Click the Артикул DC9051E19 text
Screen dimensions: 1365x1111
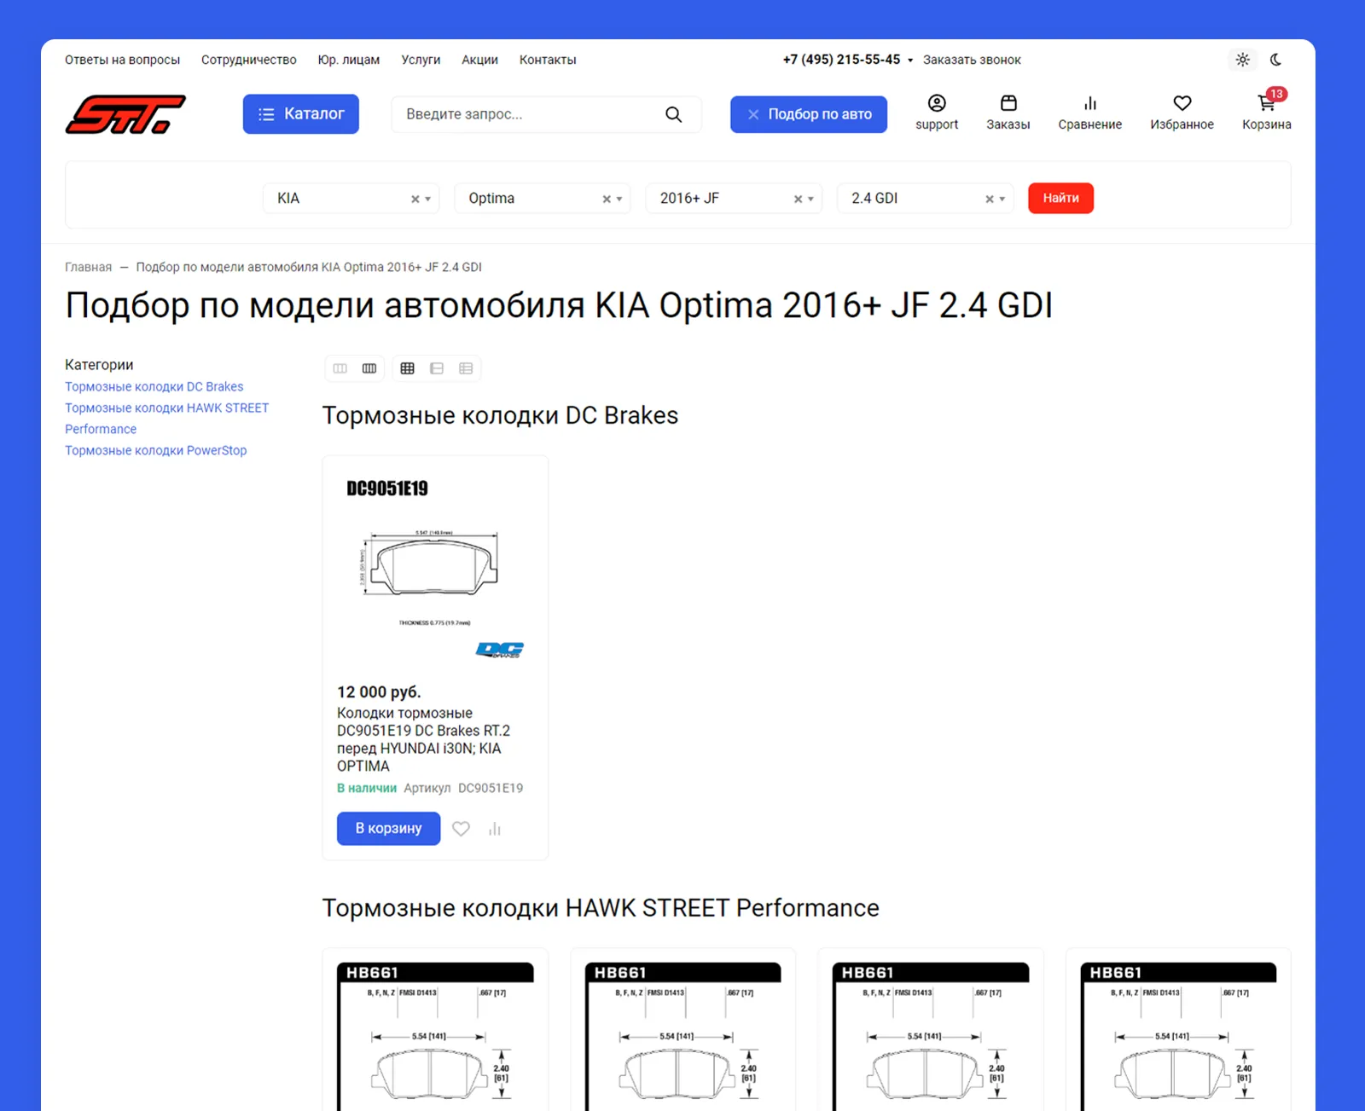click(463, 788)
